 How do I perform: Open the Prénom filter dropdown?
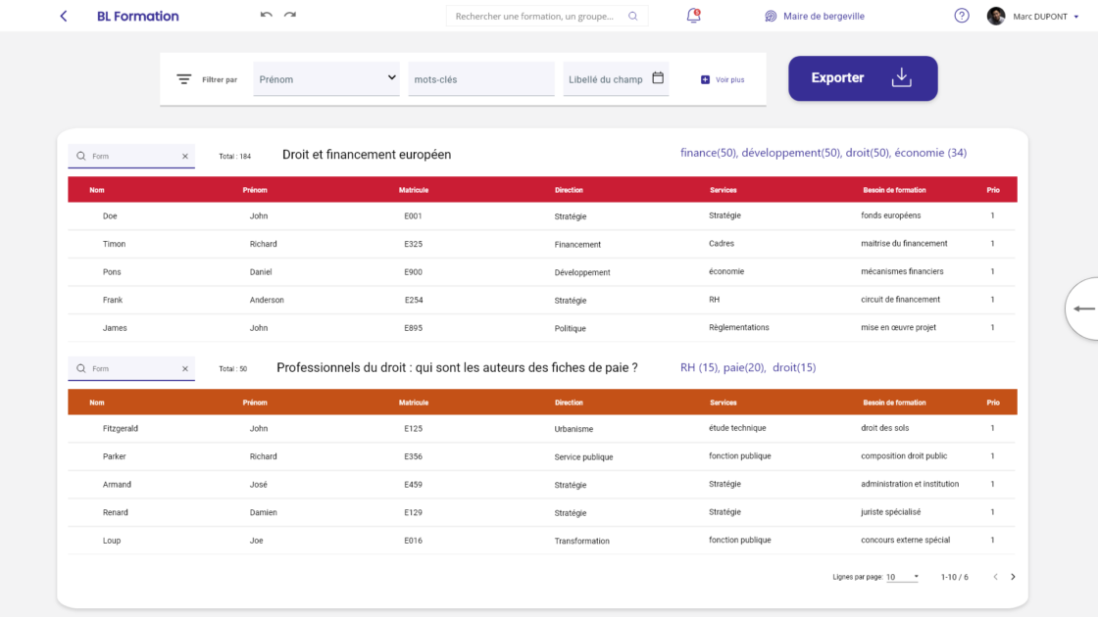coord(326,79)
